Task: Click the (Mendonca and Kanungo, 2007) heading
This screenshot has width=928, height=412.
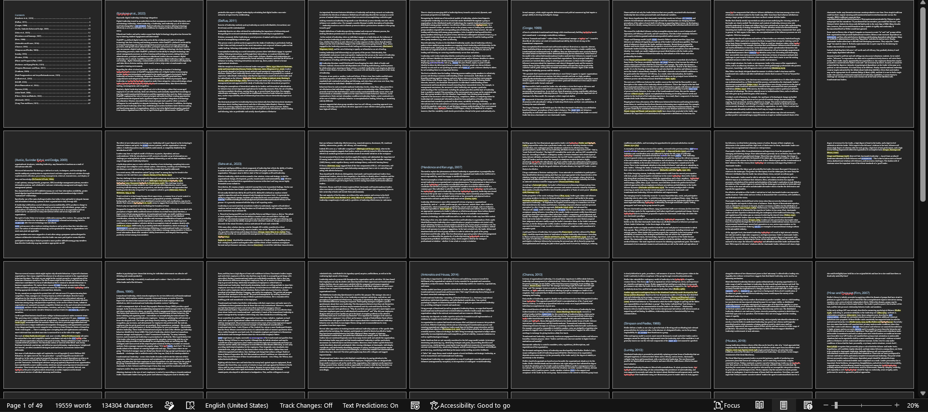Action: 441,167
